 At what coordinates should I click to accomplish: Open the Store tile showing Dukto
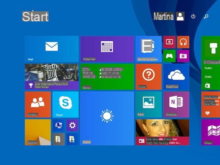(211, 63)
